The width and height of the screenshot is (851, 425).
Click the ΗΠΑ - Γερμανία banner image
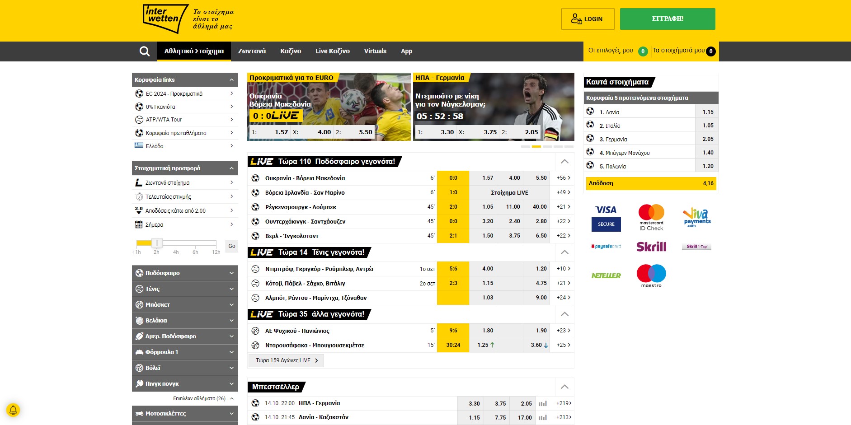494,107
